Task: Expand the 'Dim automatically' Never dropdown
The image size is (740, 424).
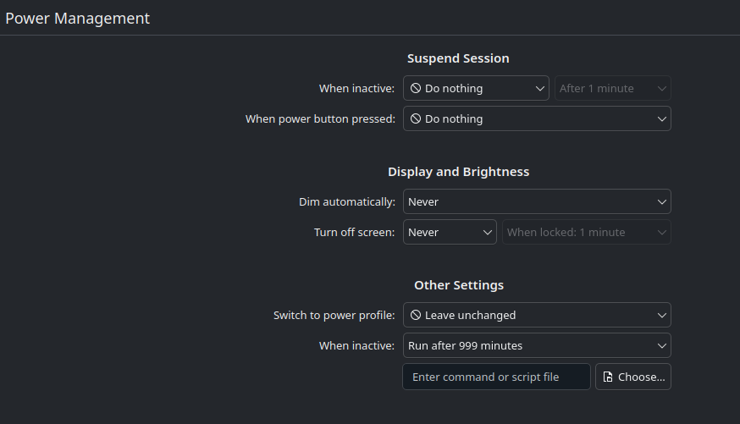Action: [537, 202]
